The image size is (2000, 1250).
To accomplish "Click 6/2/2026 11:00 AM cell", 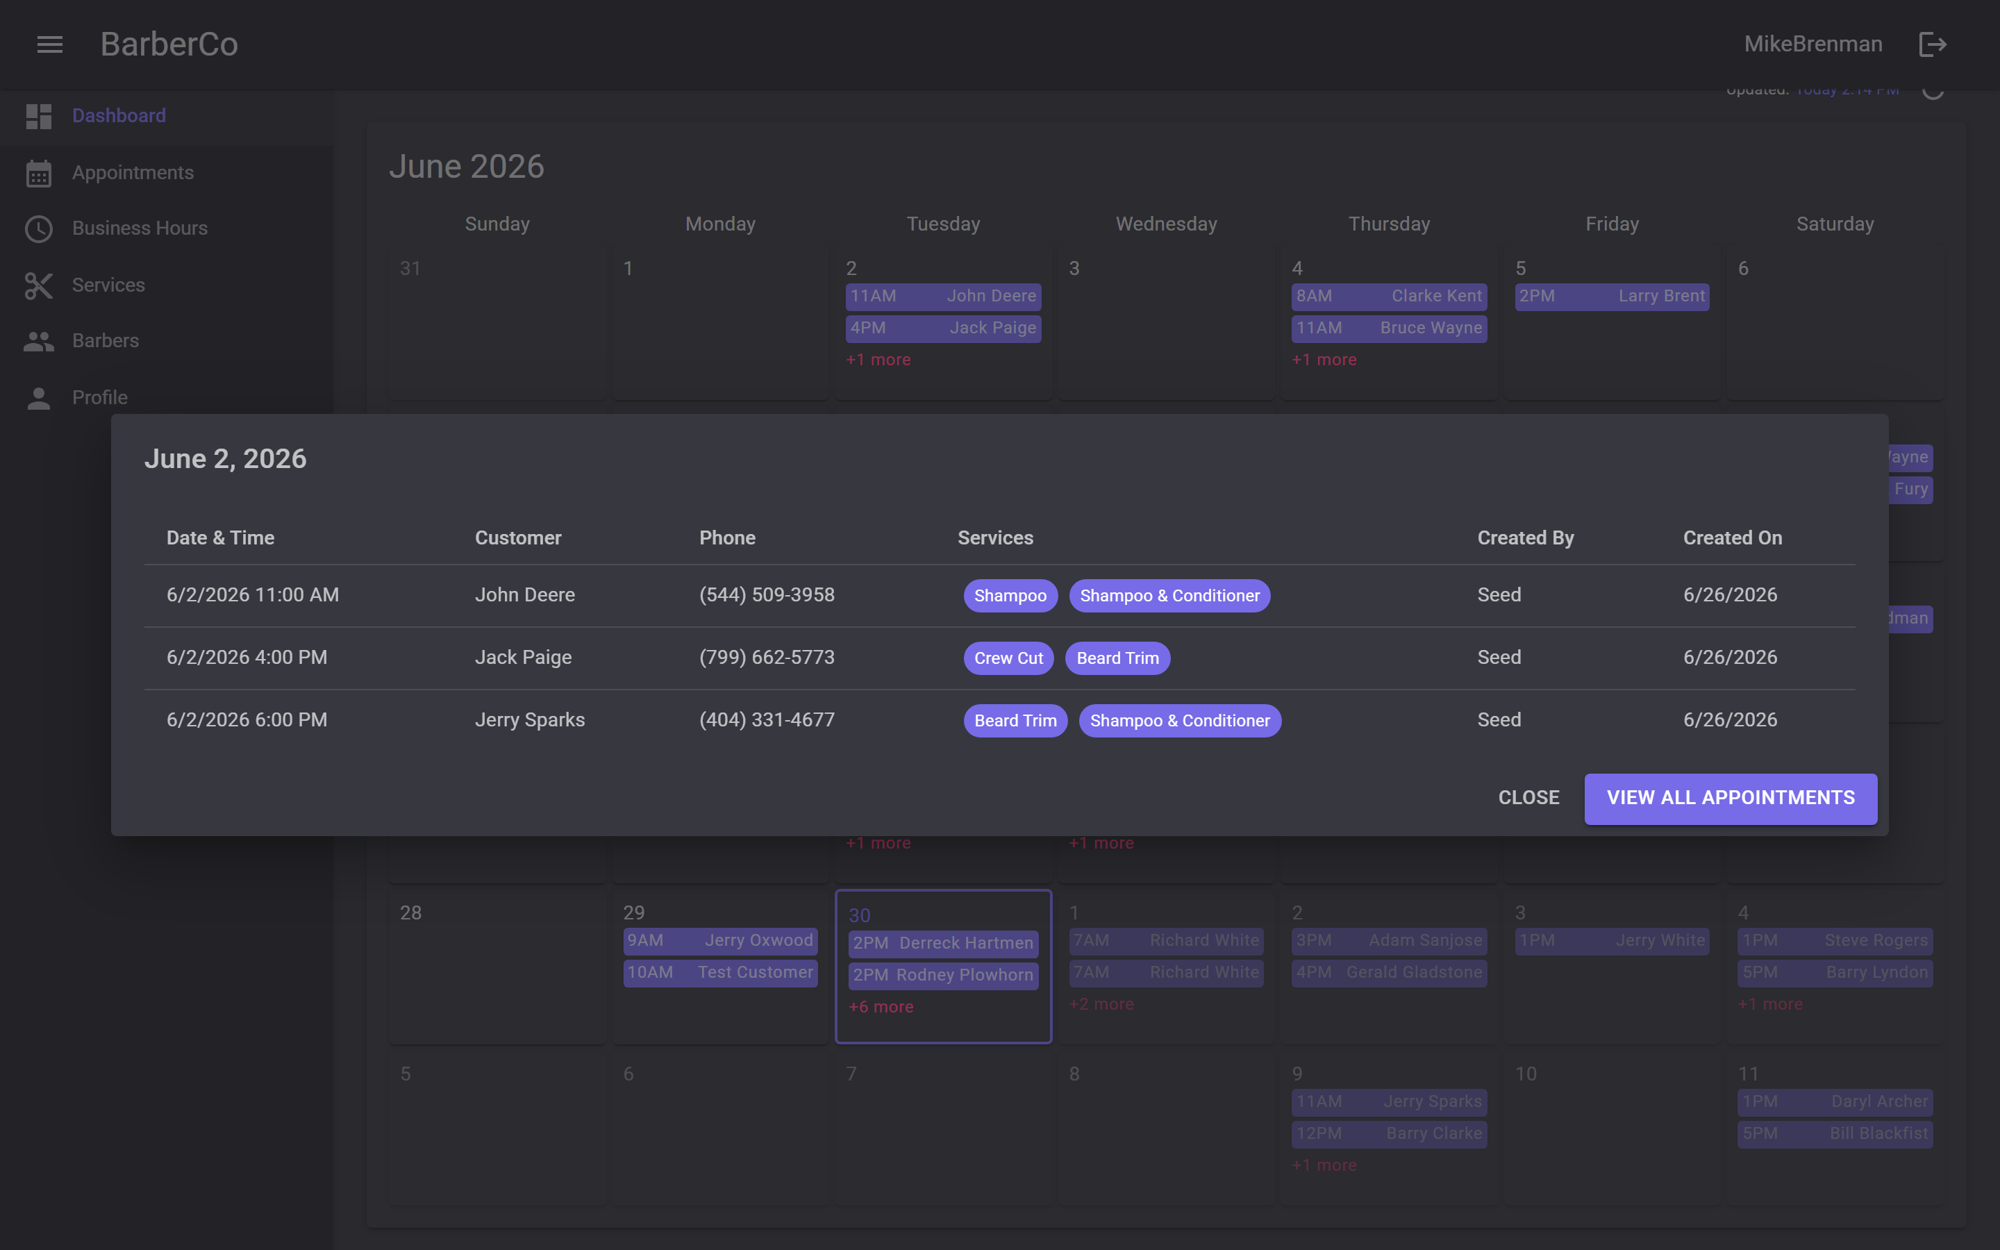I will [253, 595].
